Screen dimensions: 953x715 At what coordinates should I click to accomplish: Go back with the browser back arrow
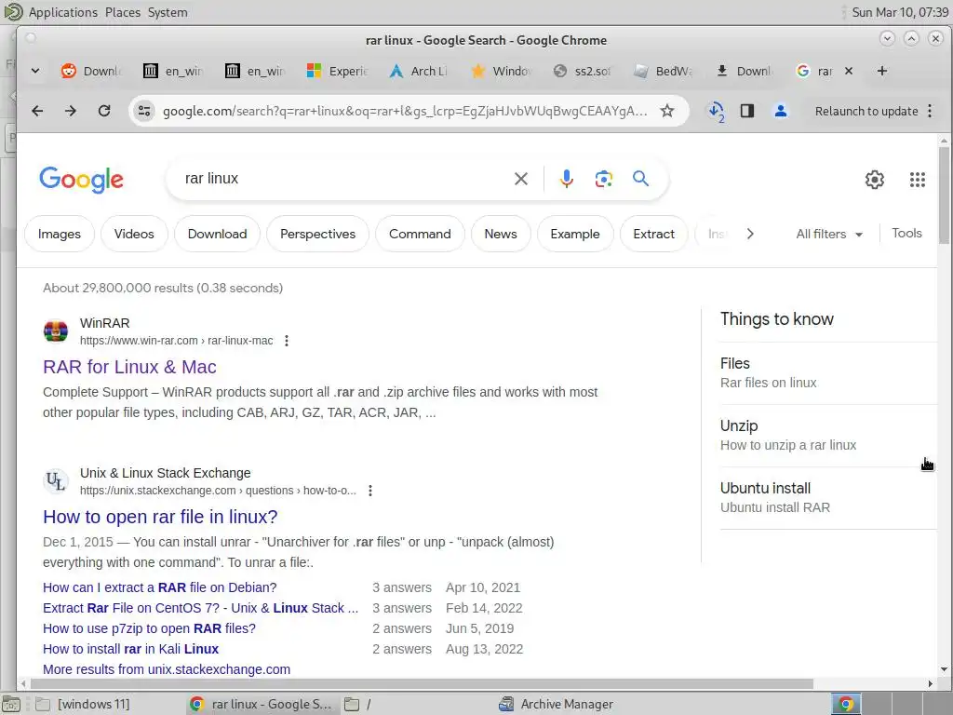(x=37, y=111)
